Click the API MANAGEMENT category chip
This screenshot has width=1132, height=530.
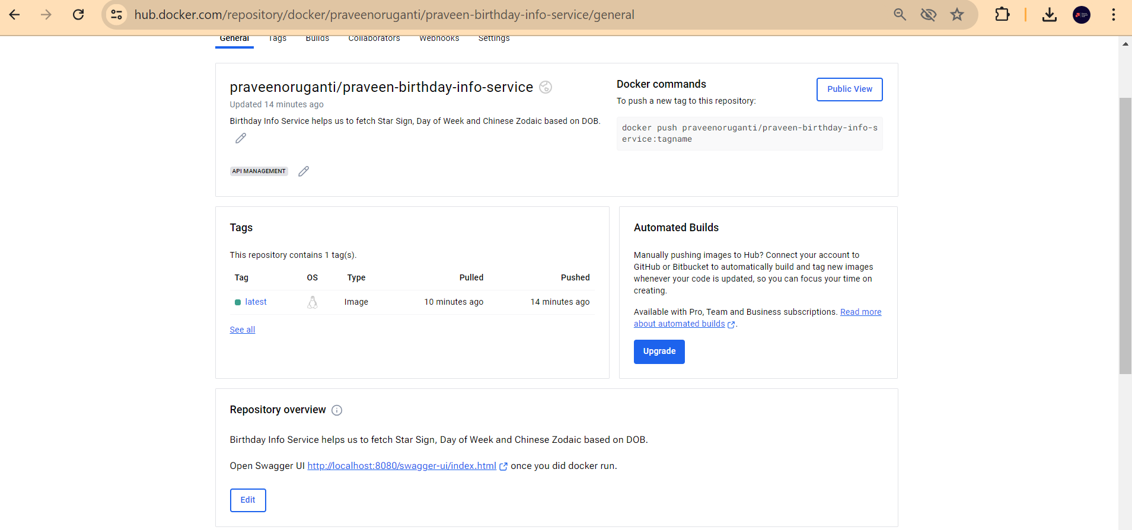click(x=259, y=171)
